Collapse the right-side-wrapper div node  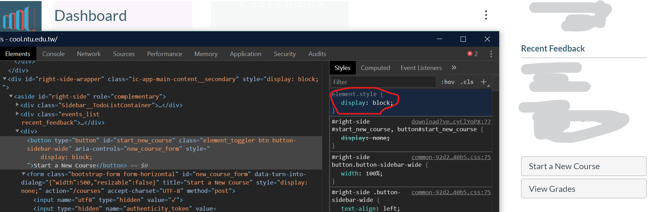(x=5, y=79)
